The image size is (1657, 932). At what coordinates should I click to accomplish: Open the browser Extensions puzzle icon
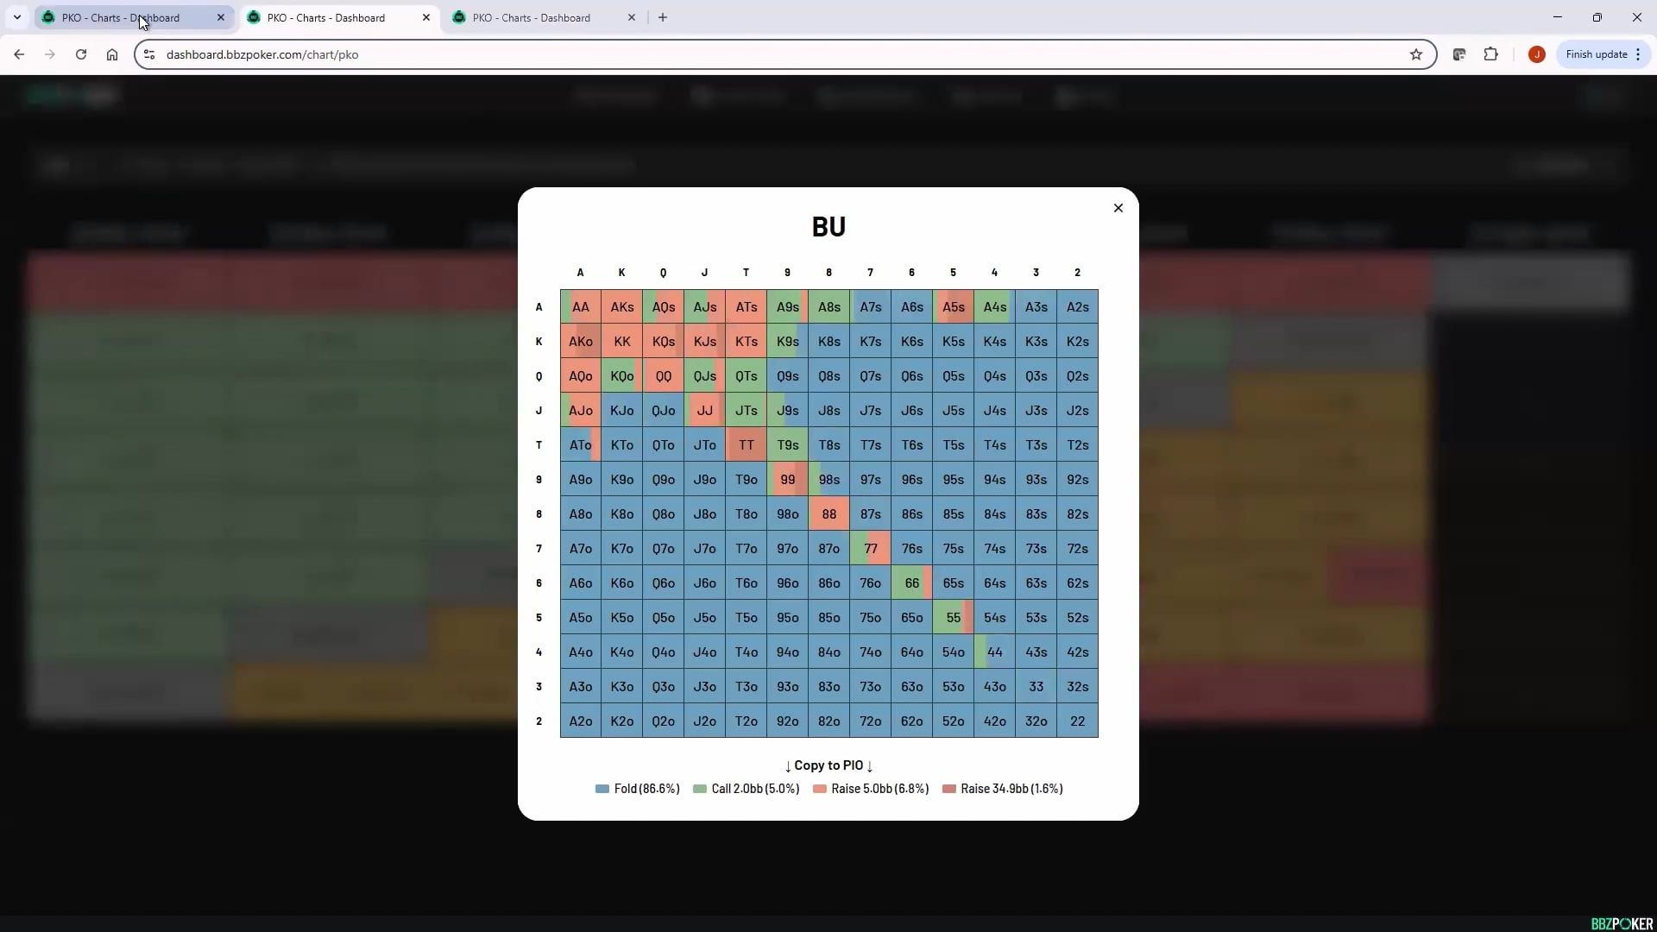coord(1492,54)
